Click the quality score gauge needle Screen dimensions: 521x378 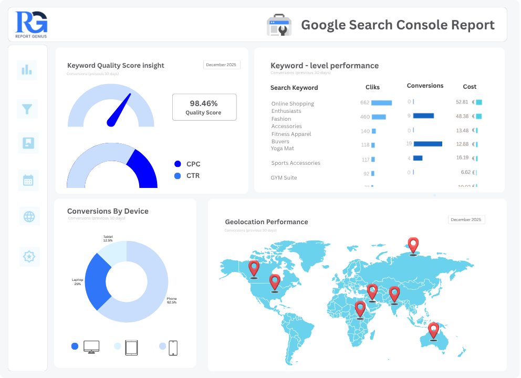pos(119,110)
